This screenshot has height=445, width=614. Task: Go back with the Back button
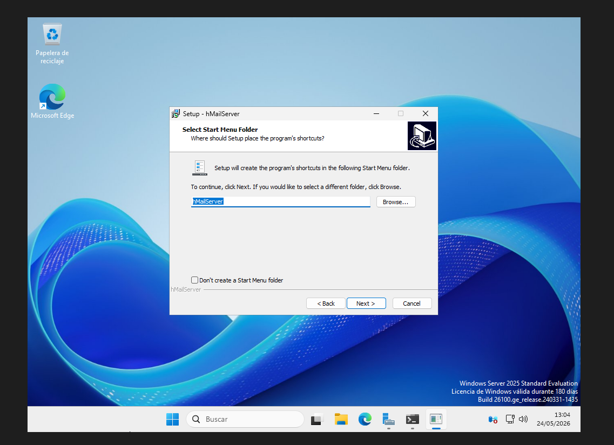coord(326,303)
